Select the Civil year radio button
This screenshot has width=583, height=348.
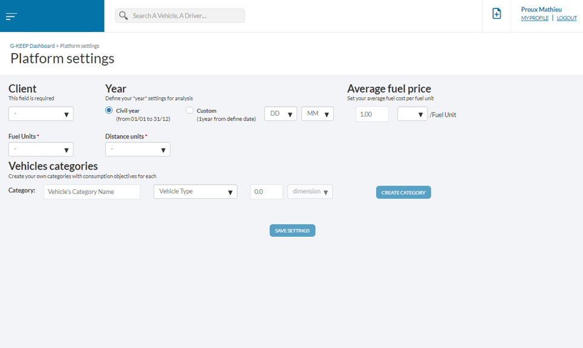pyautogui.click(x=109, y=111)
